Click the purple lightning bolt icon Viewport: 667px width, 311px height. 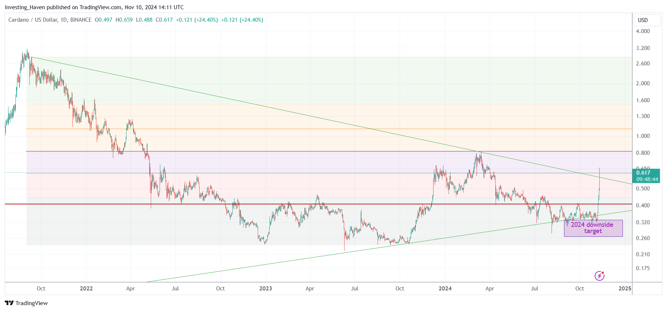coord(599,276)
